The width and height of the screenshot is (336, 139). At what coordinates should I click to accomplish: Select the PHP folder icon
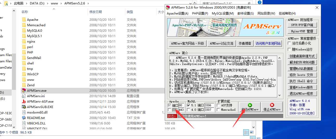[x=24, y=52]
